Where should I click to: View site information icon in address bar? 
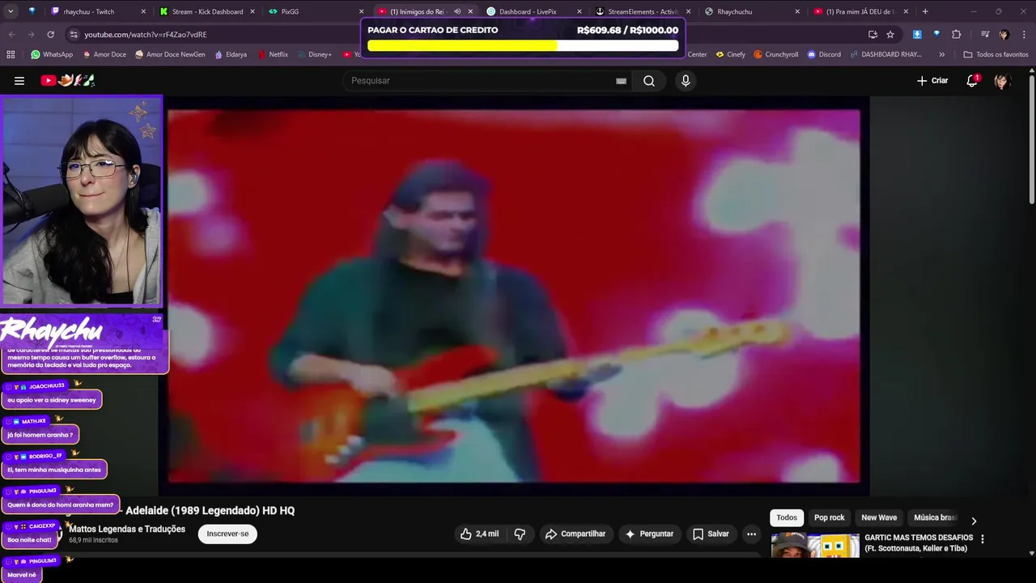74,34
